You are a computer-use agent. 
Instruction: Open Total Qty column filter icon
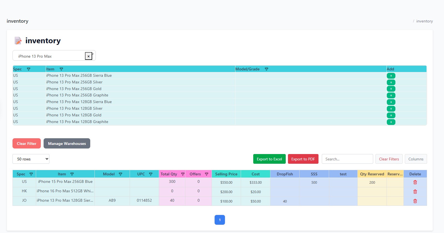[x=183, y=174]
